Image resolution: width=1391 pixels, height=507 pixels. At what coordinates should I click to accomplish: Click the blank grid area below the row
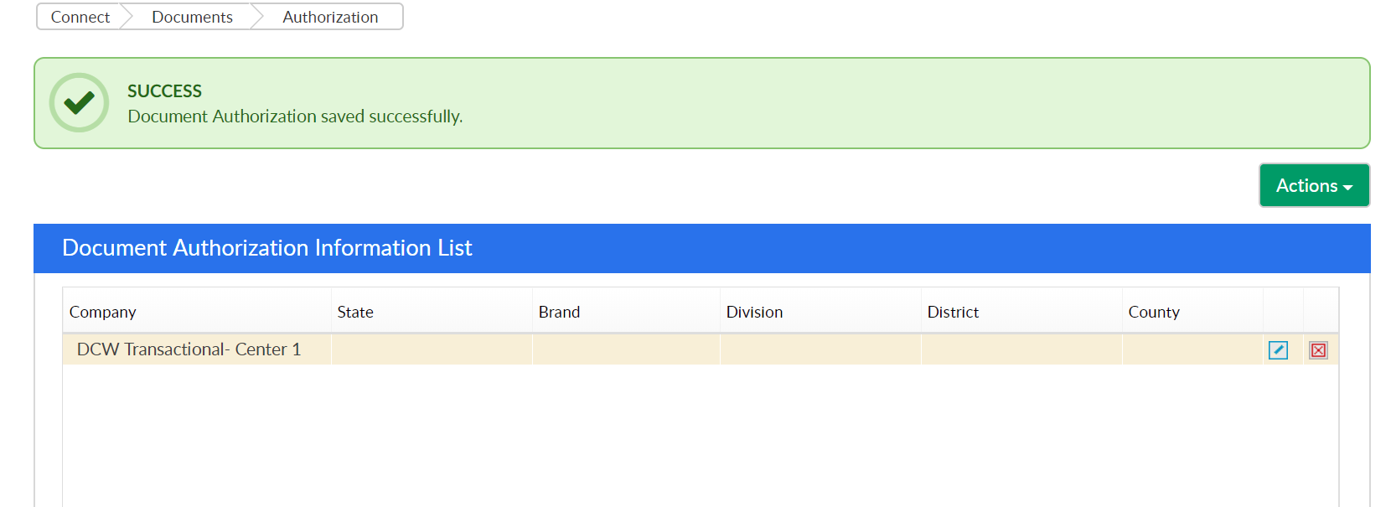click(x=700, y=436)
